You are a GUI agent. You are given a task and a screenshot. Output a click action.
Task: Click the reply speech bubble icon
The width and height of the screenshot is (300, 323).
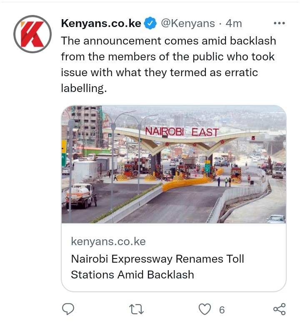pos(68,309)
